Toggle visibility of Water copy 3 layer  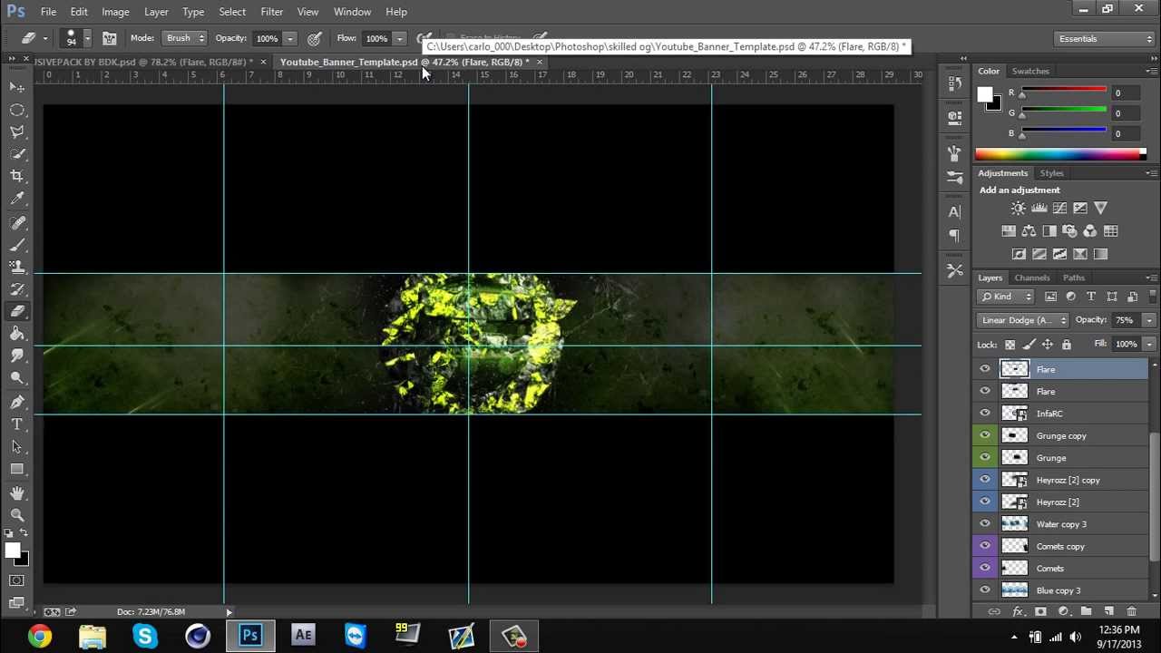[x=985, y=524]
